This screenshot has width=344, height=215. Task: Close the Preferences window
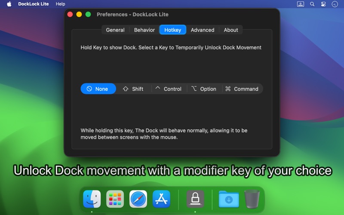tap(70, 14)
